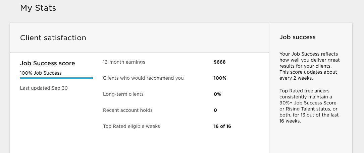Click the Last updated Sep 30 text
Screen dimensions: 364x153
tap(44, 88)
